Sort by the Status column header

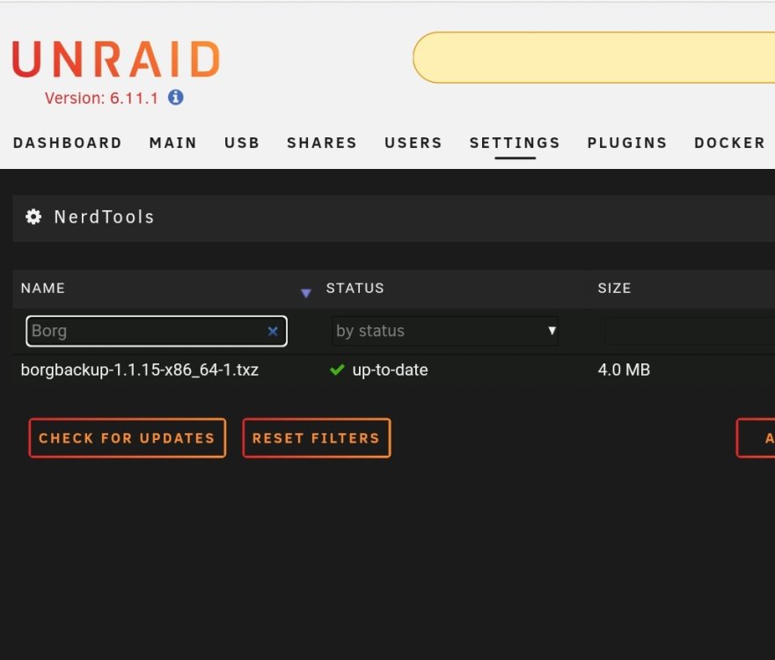point(355,289)
